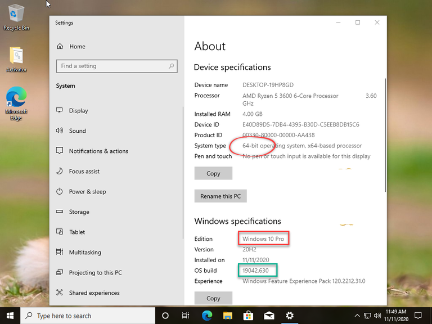
Task: Click the 20H2 version value
Action: tap(249, 249)
